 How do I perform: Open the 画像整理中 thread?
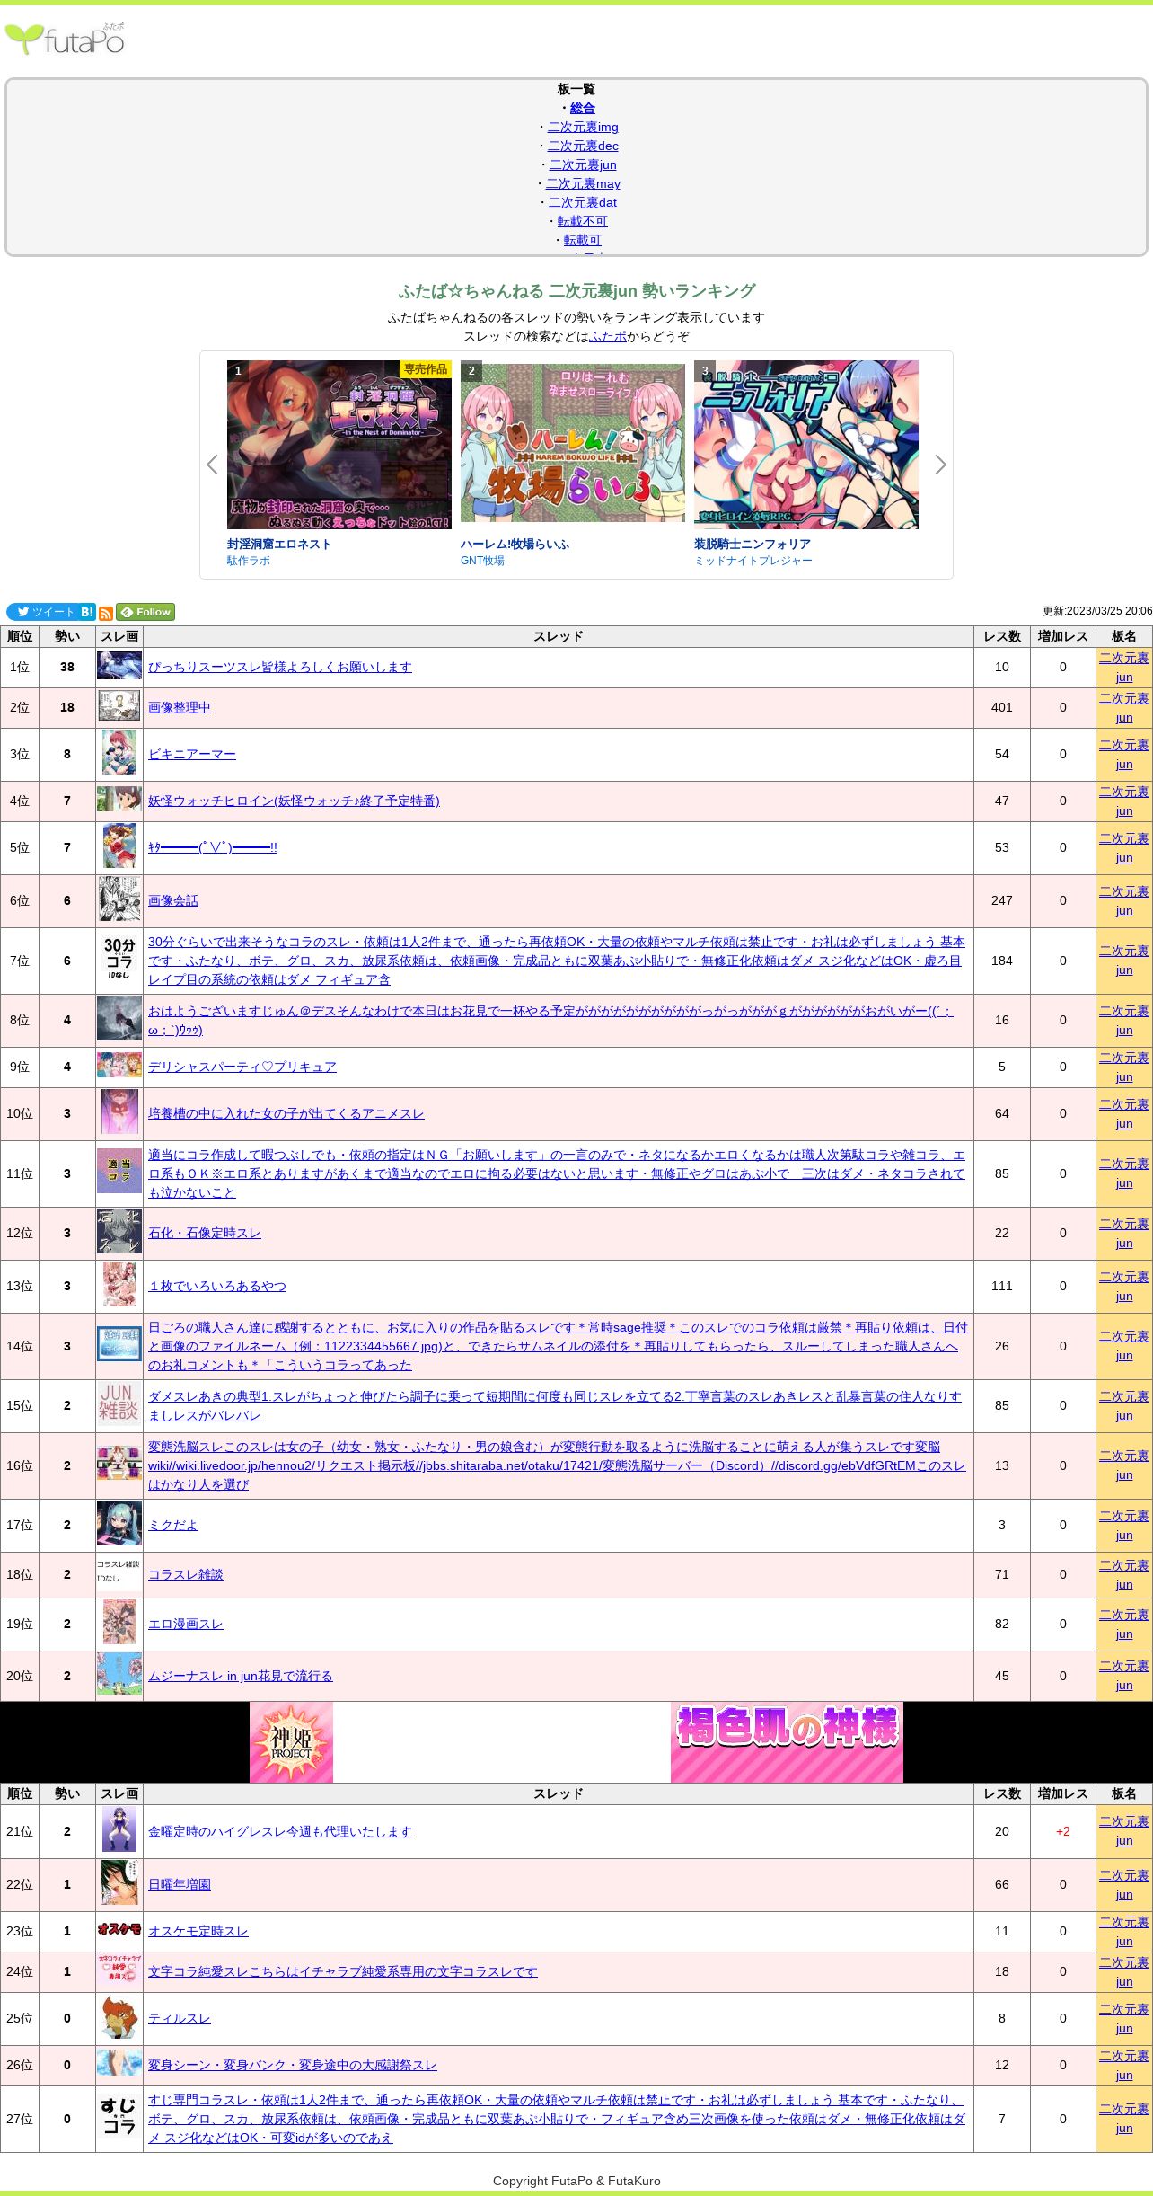(x=180, y=707)
